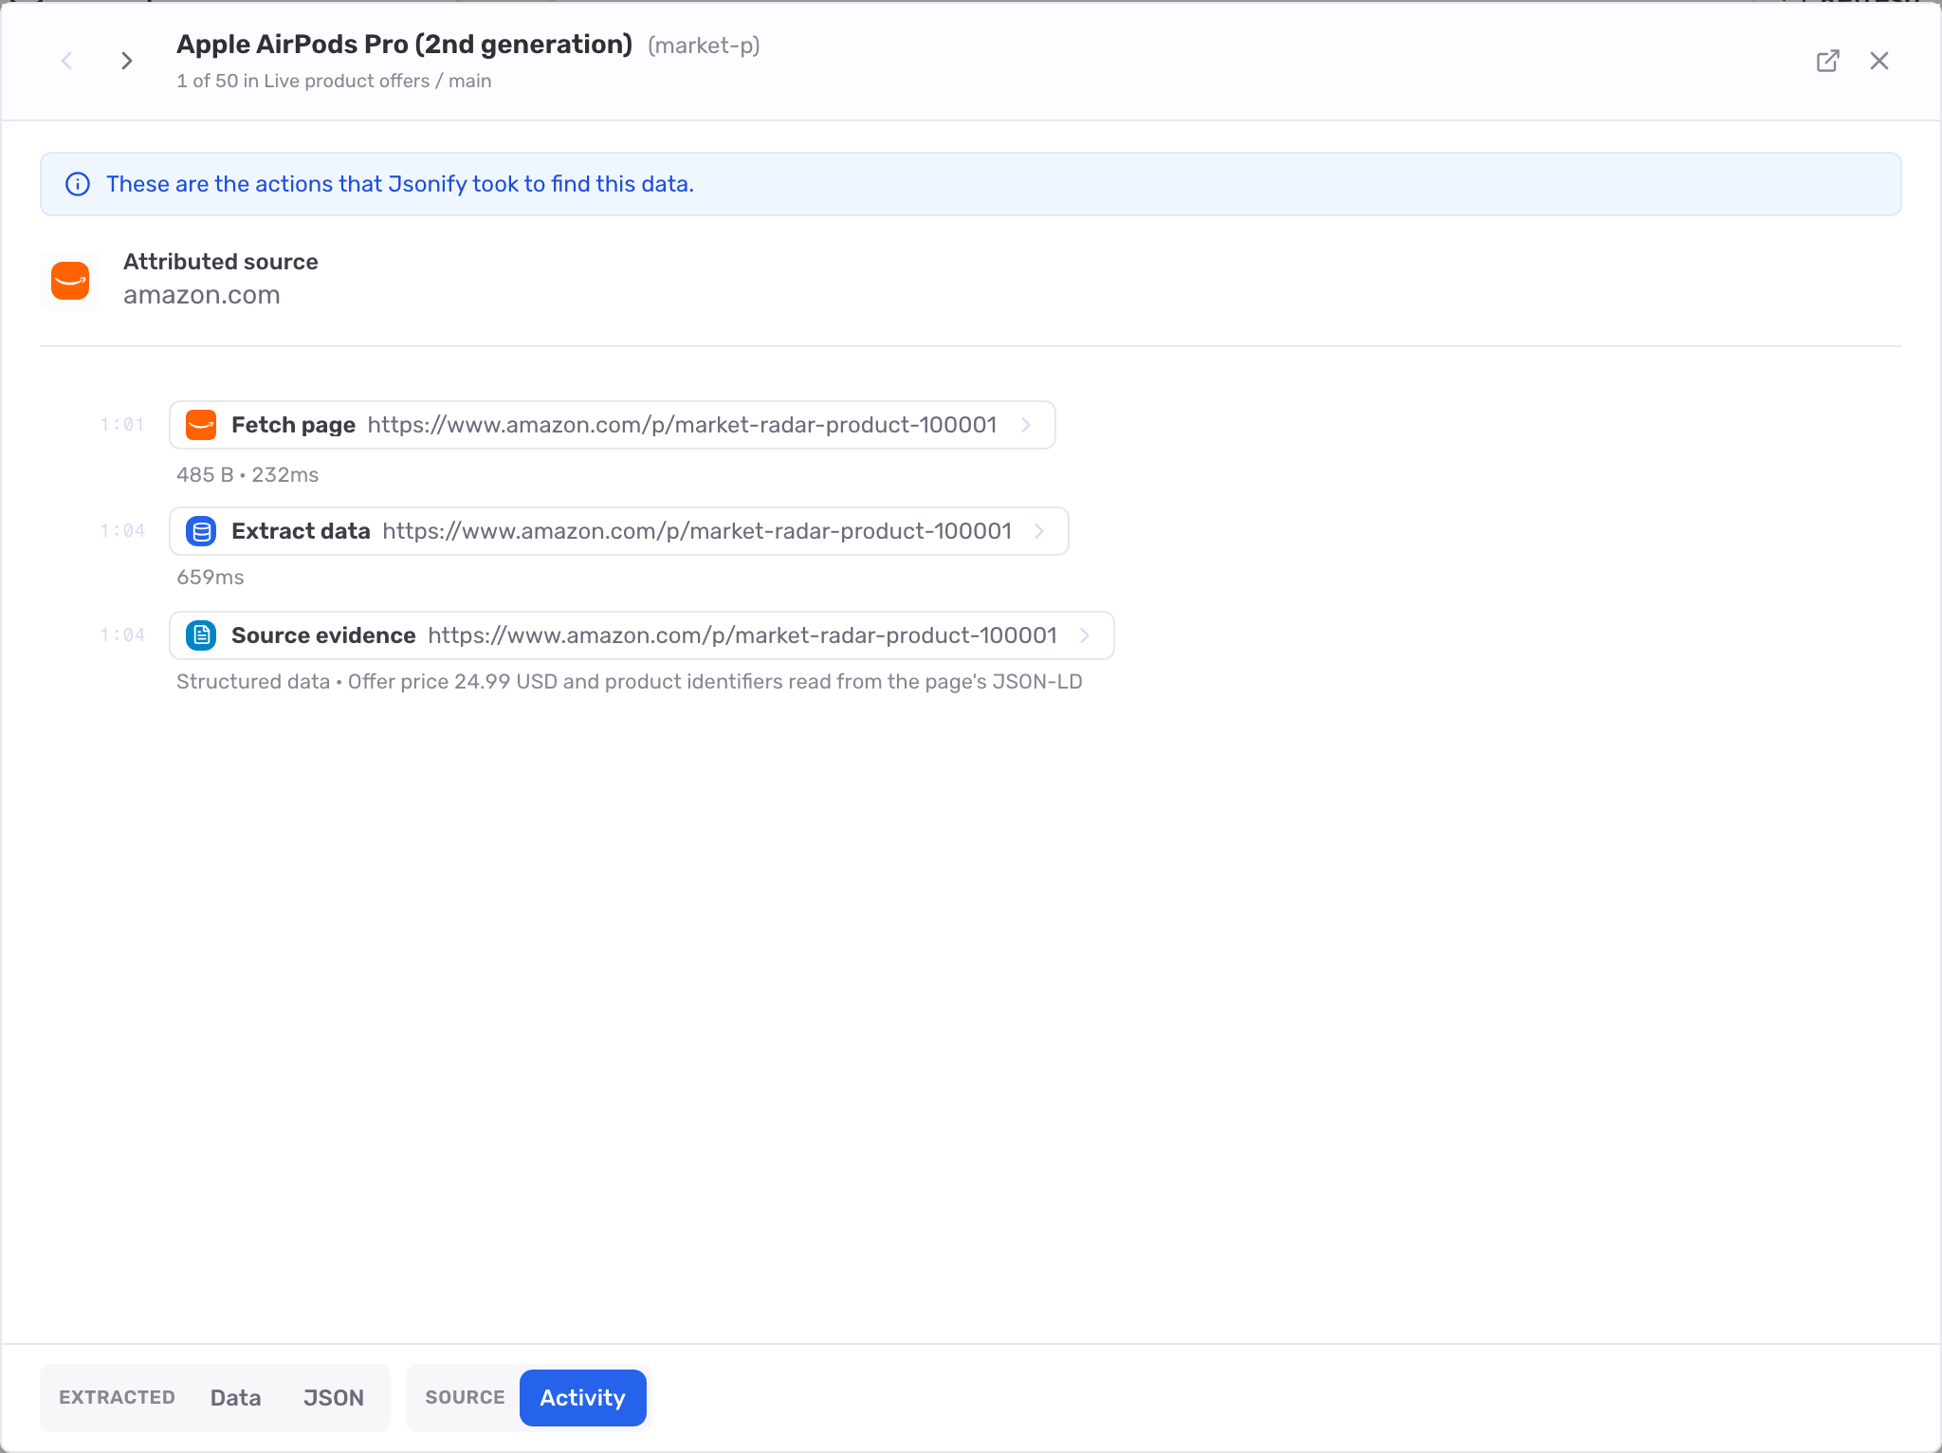Click the amazon.com source text
The width and height of the screenshot is (1942, 1453).
[x=202, y=295]
